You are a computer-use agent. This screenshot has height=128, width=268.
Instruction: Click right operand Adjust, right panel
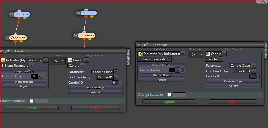tap(233, 86)
